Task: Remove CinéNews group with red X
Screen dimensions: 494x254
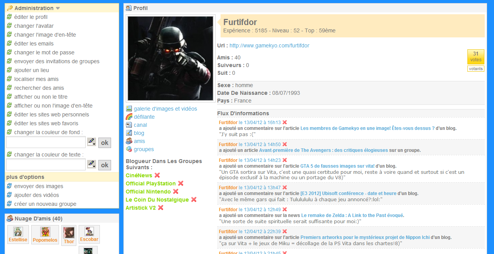Action: pyautogui.click(x=157, y=175)
